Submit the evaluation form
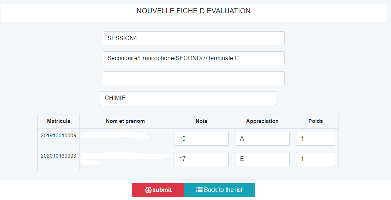The width and height of the screenshot is (391, 200). click(158, 190)
